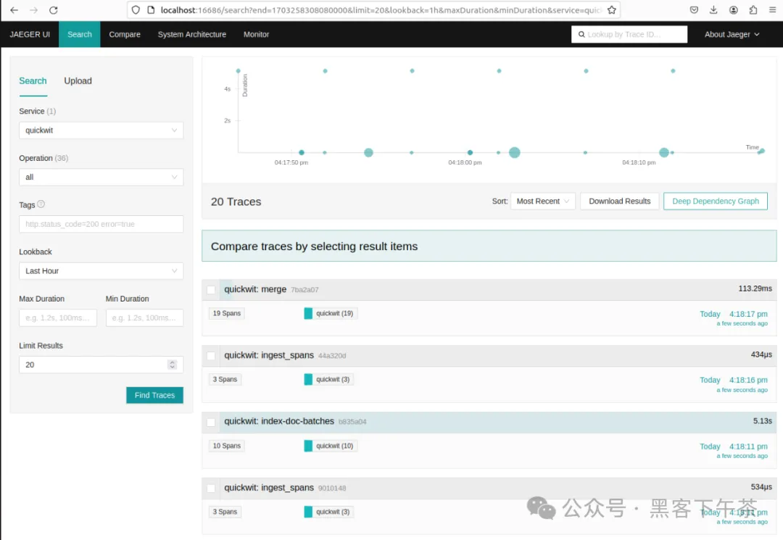Reload the page with the refresh icon

click(x=54, y=10)
